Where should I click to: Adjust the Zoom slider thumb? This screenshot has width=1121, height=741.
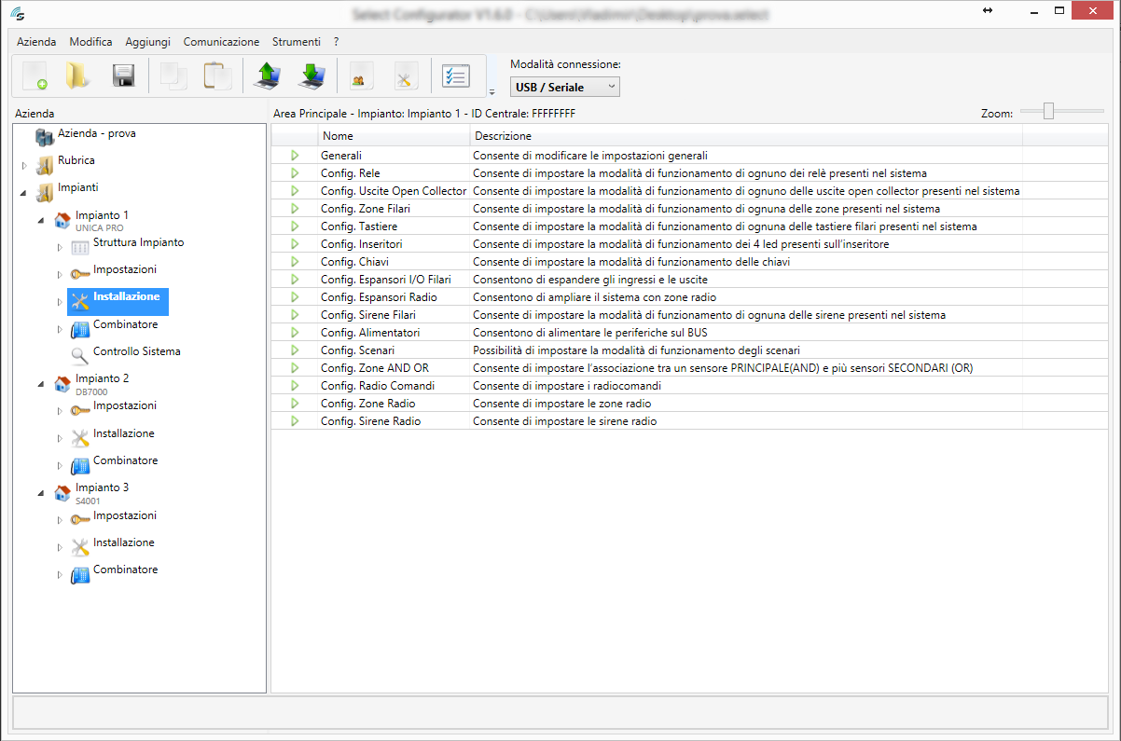(x=1048, y=112)
